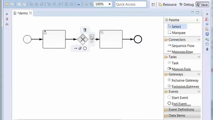Pick Start Event from the Events drawer
Viewport: 213px width, 120px height.
click(x=178, y=98)
